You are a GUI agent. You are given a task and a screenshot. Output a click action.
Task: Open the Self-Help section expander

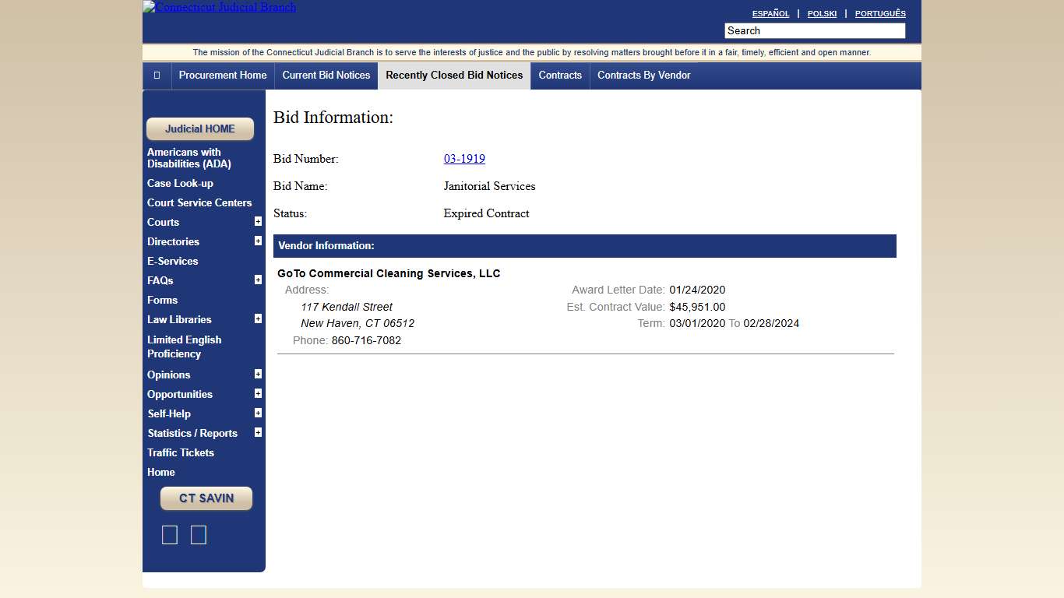click(x=258, y=413)
